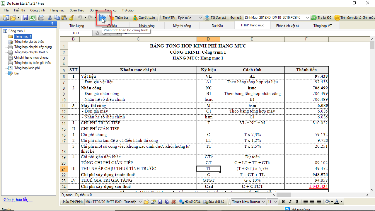Switch to the Dự thầu tab
The image size is (375, 211).
pyautogui.click(x=217, y=26)
